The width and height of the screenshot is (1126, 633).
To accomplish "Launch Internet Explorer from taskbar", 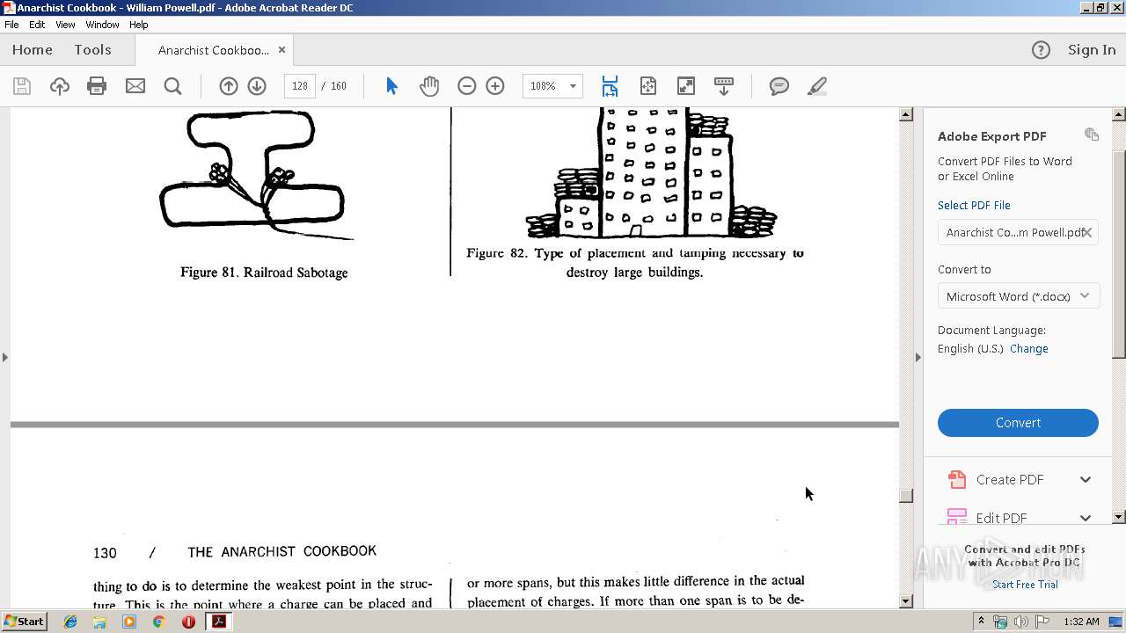I will 70,622.
